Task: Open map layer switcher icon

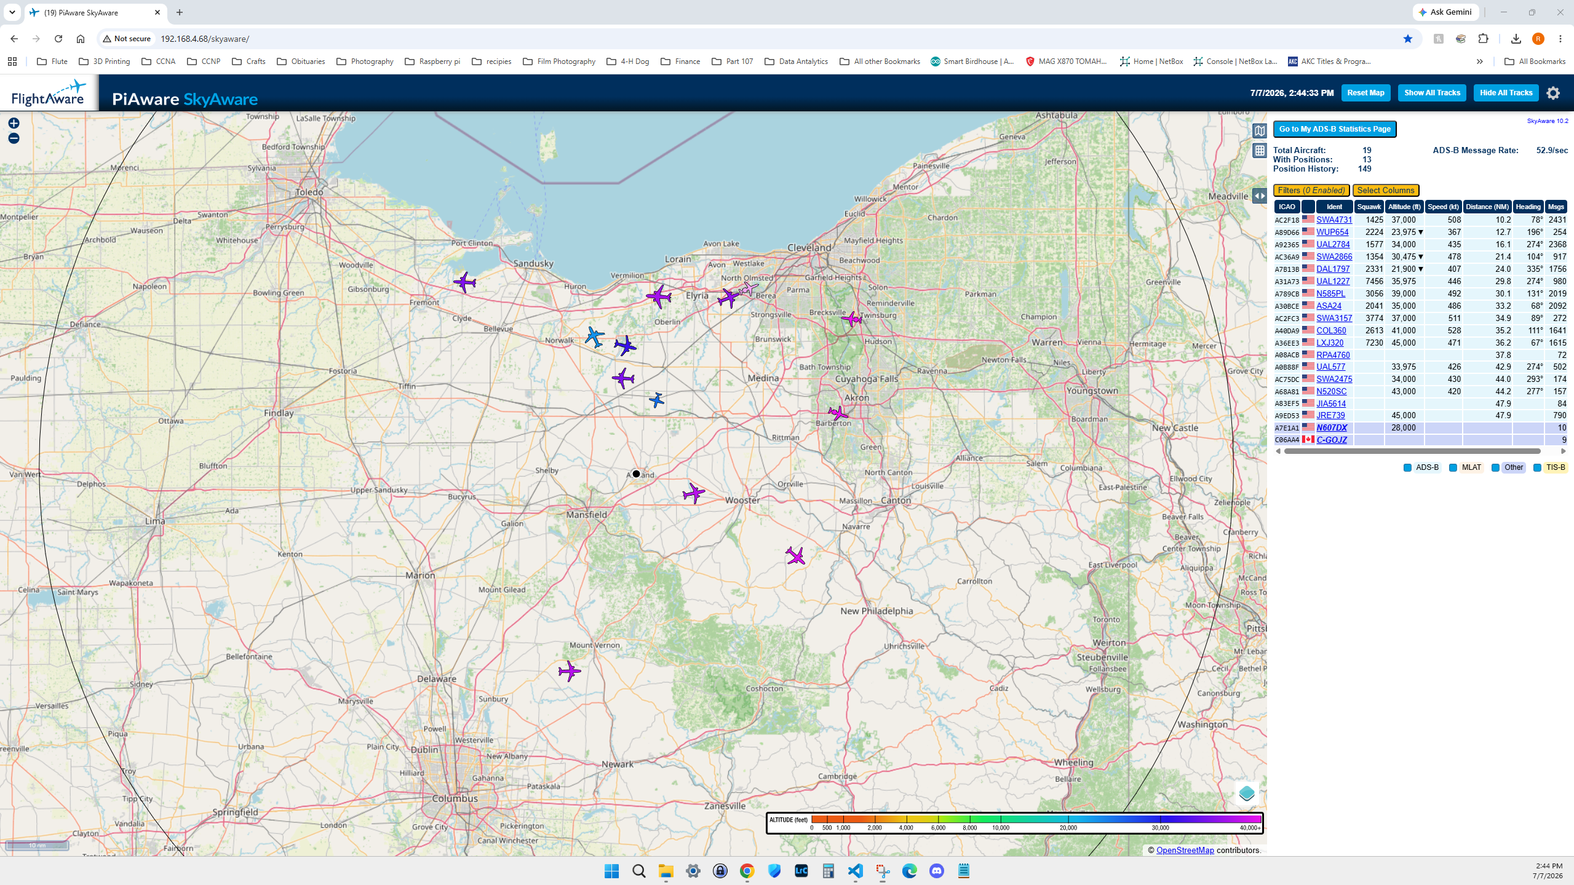Action: pyautogui.click(x=1247, y=793)
